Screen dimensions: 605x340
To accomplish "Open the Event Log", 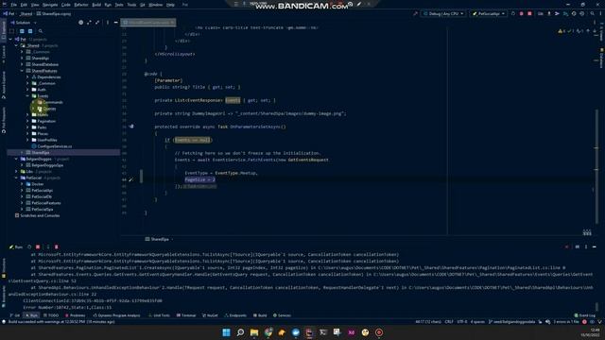I will pyautogui.click(x=585, y=315).
